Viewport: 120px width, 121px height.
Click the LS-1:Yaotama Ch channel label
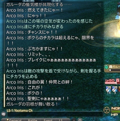[19, 111]
